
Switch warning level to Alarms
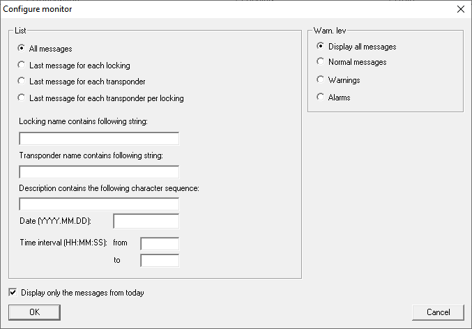point(321,98)
